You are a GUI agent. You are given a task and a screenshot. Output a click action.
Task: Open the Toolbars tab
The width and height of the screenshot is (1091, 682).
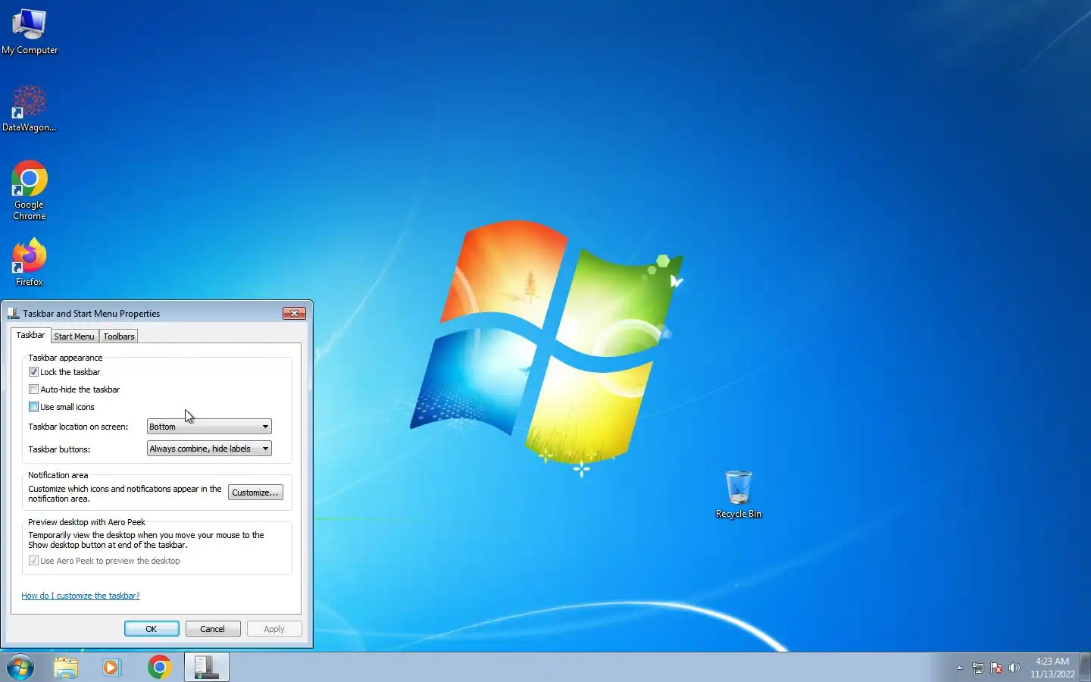pos(119,336)
